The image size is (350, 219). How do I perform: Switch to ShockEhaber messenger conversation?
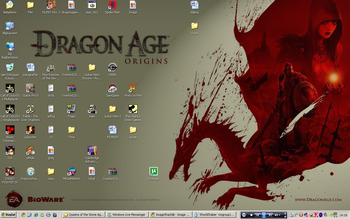[x=215, y=215]
